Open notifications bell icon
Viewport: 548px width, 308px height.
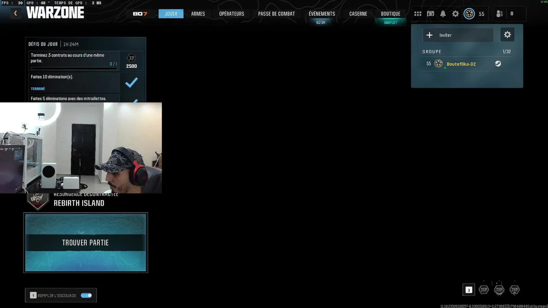click(x=443, y=14)
